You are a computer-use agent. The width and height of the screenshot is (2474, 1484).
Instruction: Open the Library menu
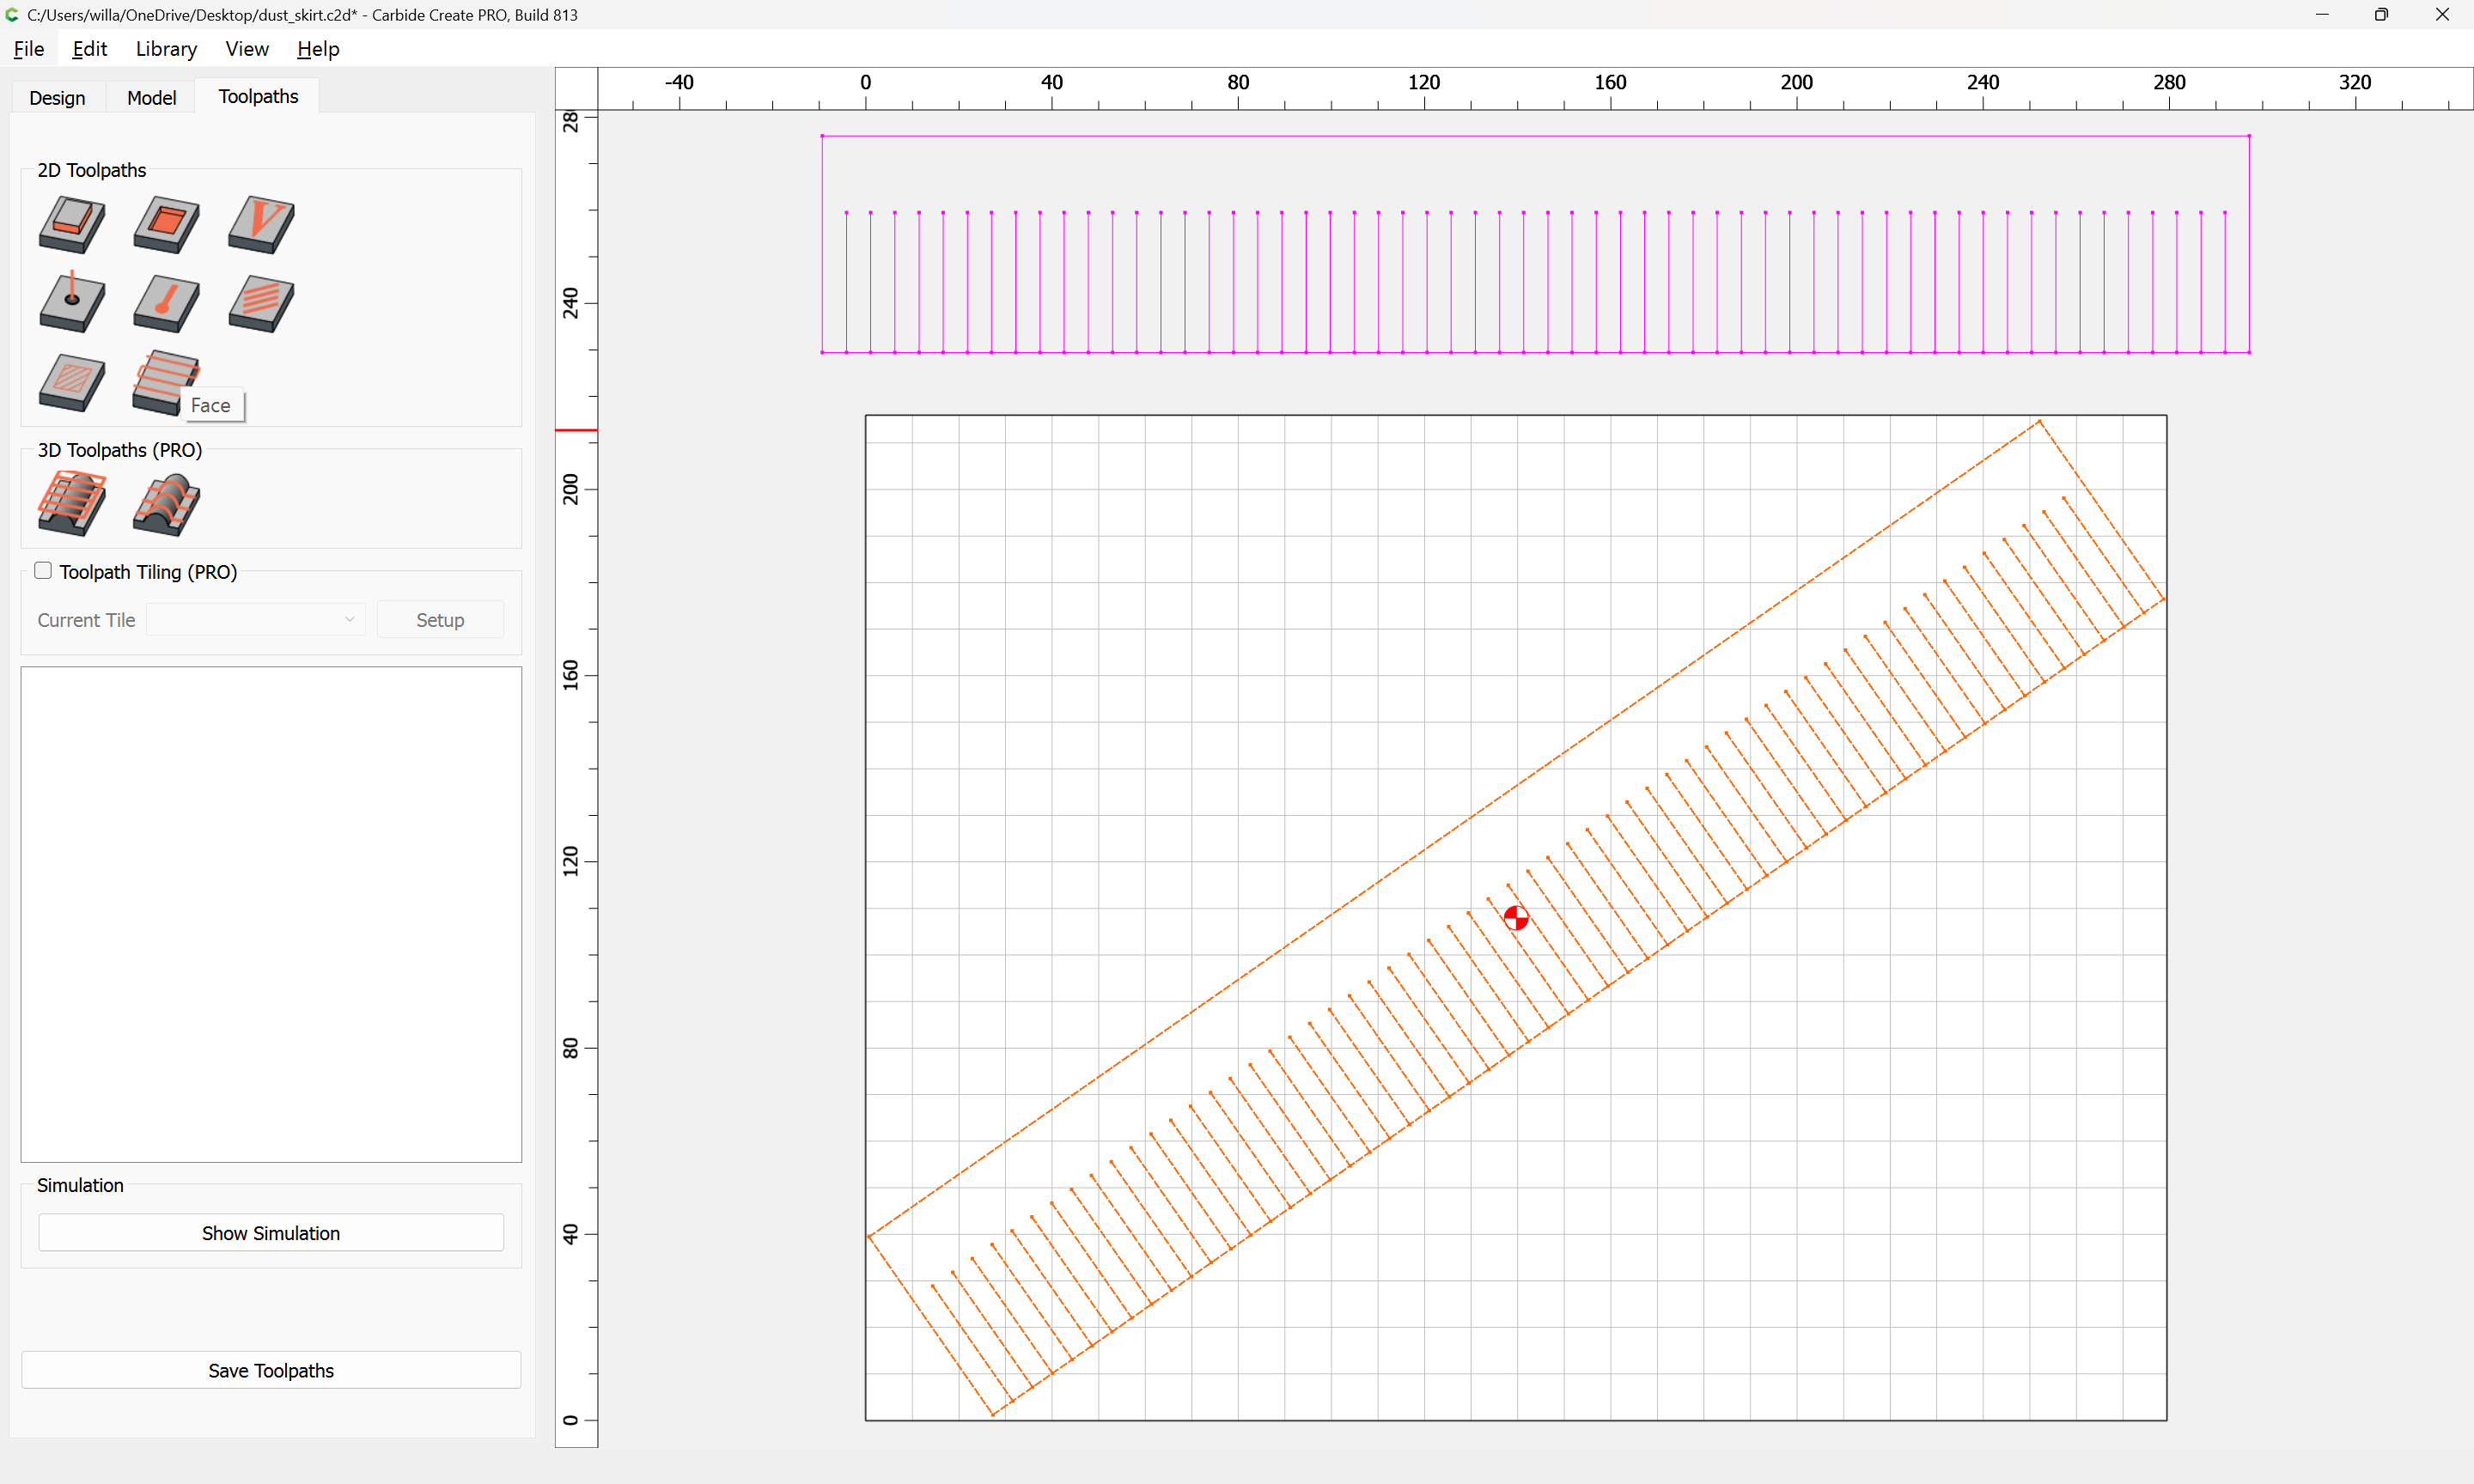tap(166, 49)
